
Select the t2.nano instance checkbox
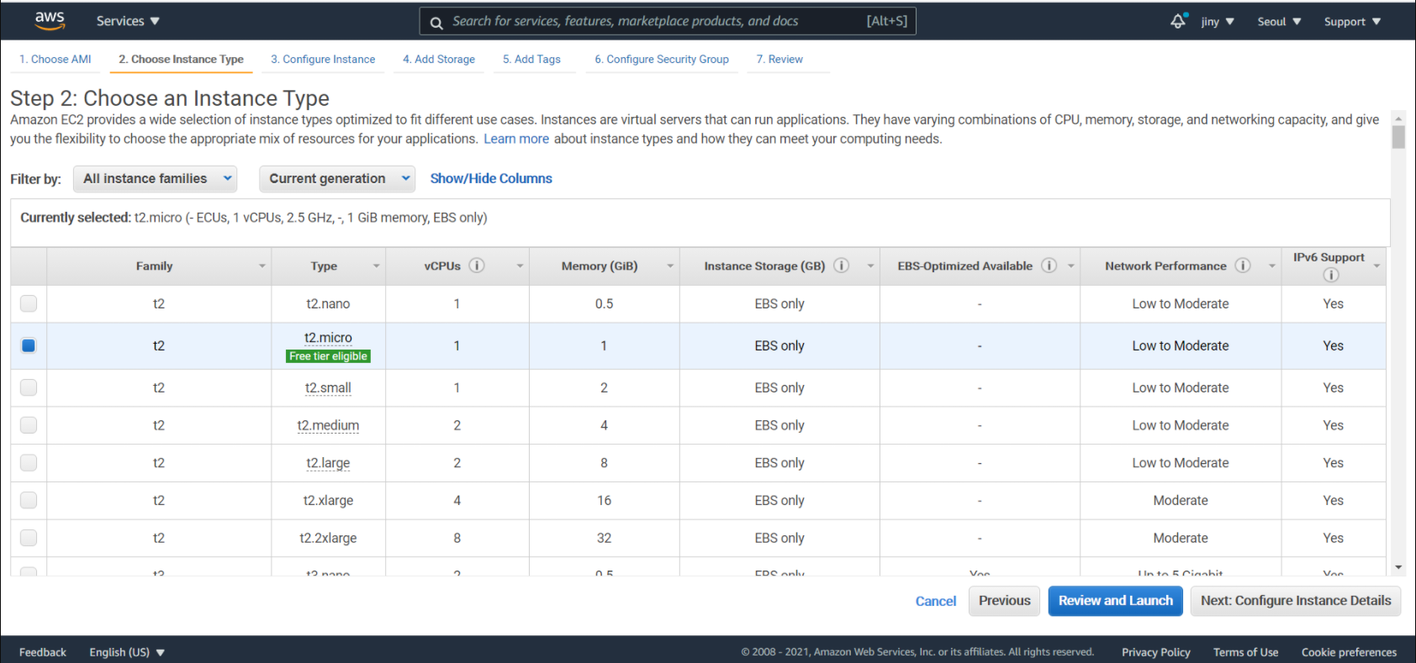(29, 303)
